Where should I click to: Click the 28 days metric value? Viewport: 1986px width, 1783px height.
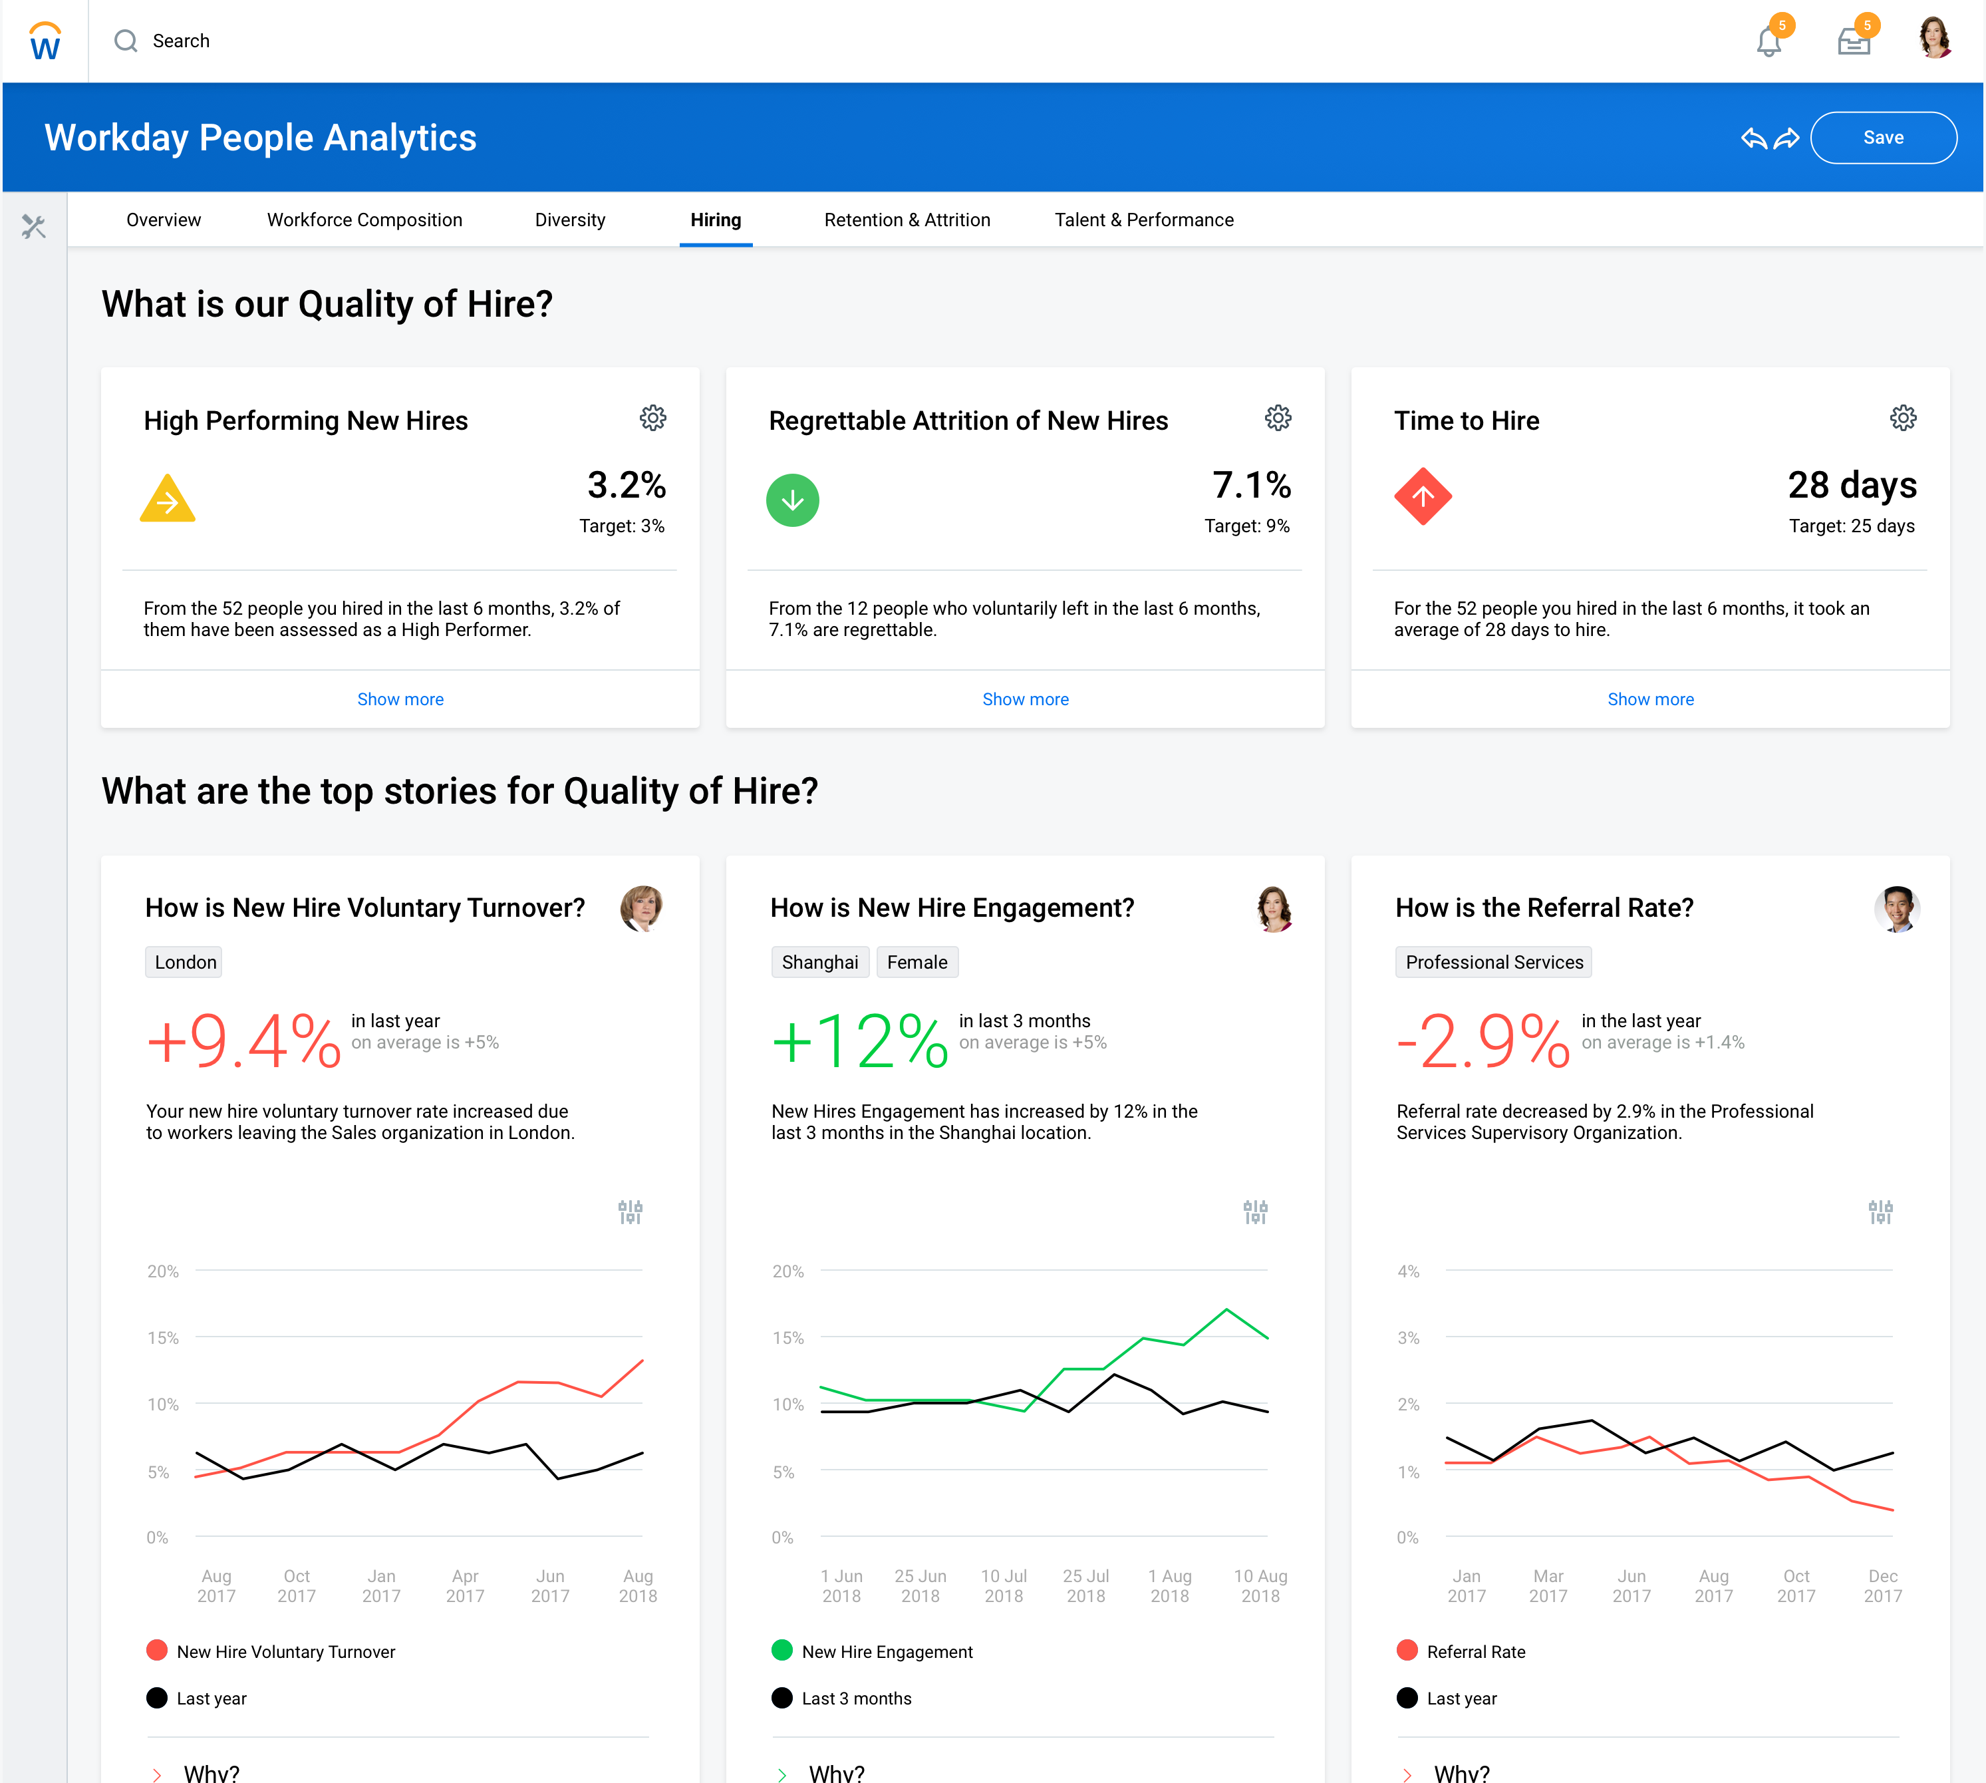pyautogui.click(x=1852, y=485)
